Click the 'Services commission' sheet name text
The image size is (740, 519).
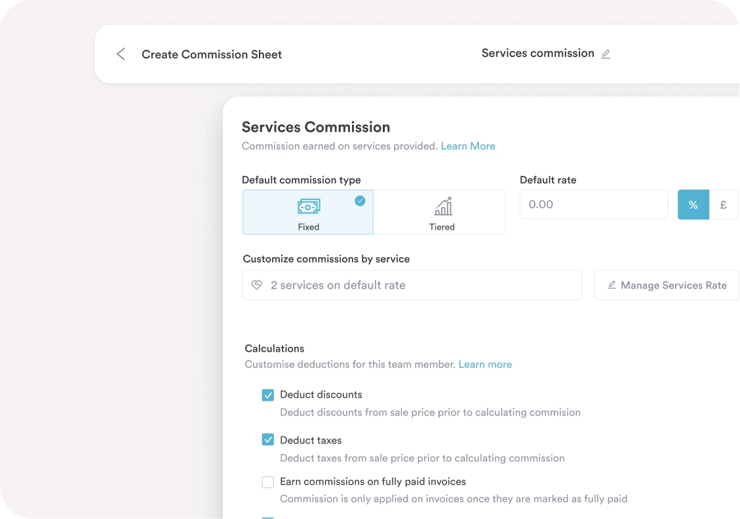(537, 54)
